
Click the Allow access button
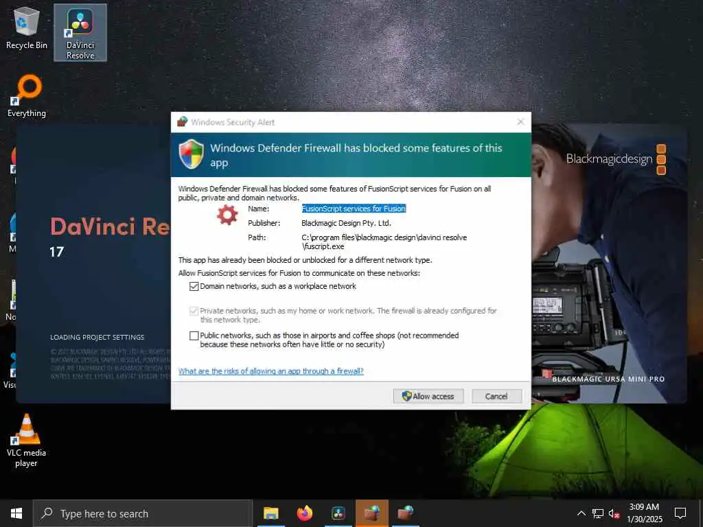tap(428, 396)
